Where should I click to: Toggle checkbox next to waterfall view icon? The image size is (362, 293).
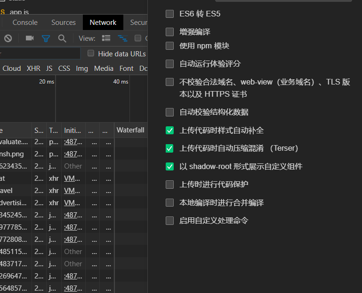138,38
